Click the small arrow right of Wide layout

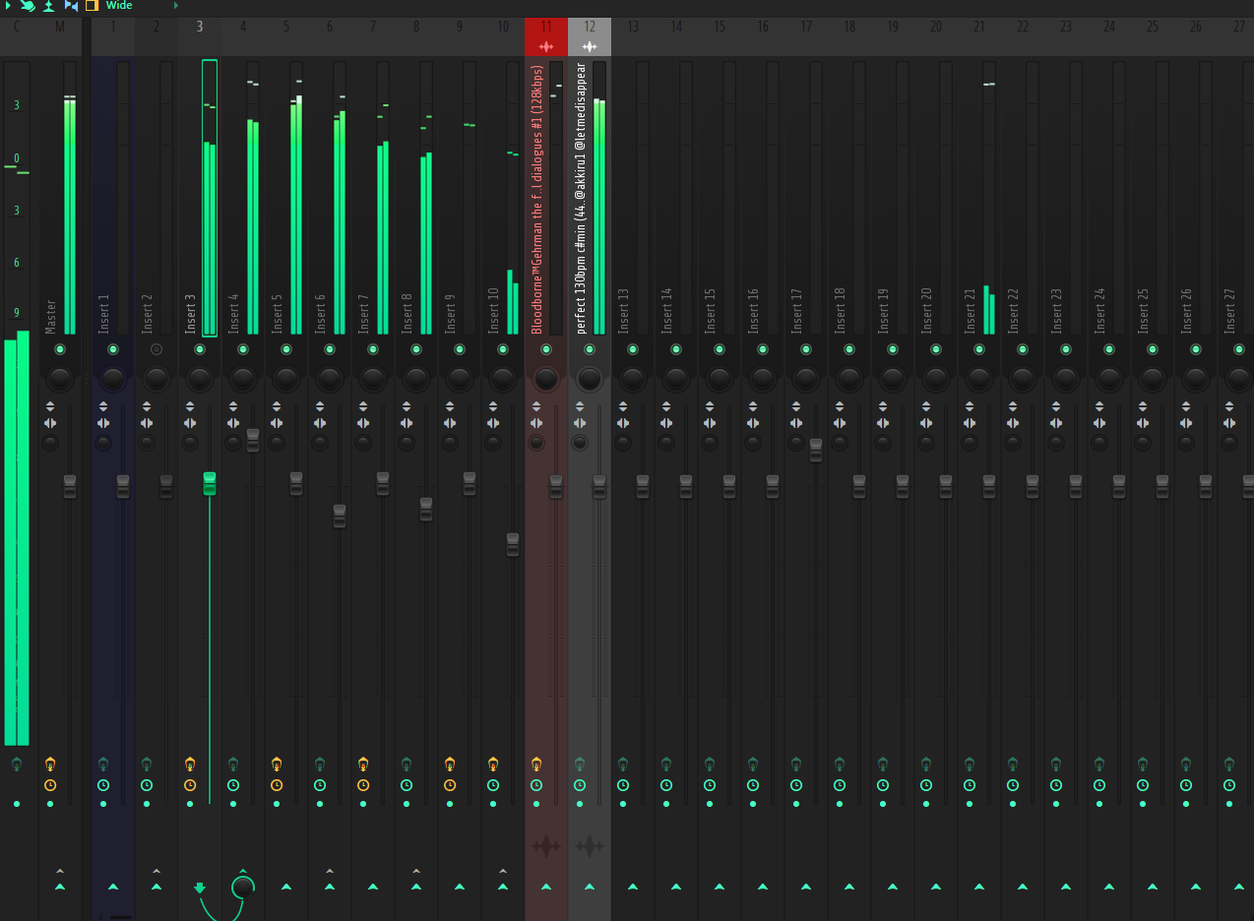click(x=176, y=6)
